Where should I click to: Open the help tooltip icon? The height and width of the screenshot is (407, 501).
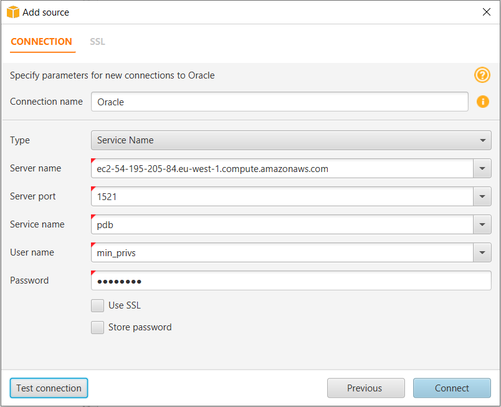(482, 75)
